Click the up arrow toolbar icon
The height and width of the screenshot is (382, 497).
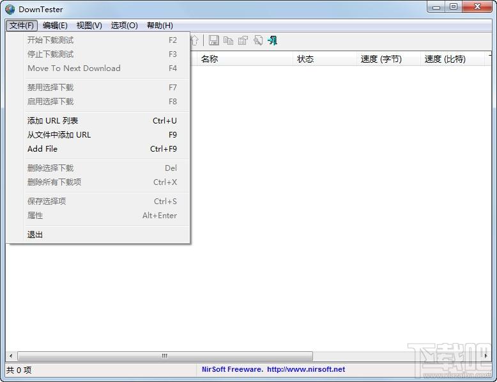tap(194, 40)
